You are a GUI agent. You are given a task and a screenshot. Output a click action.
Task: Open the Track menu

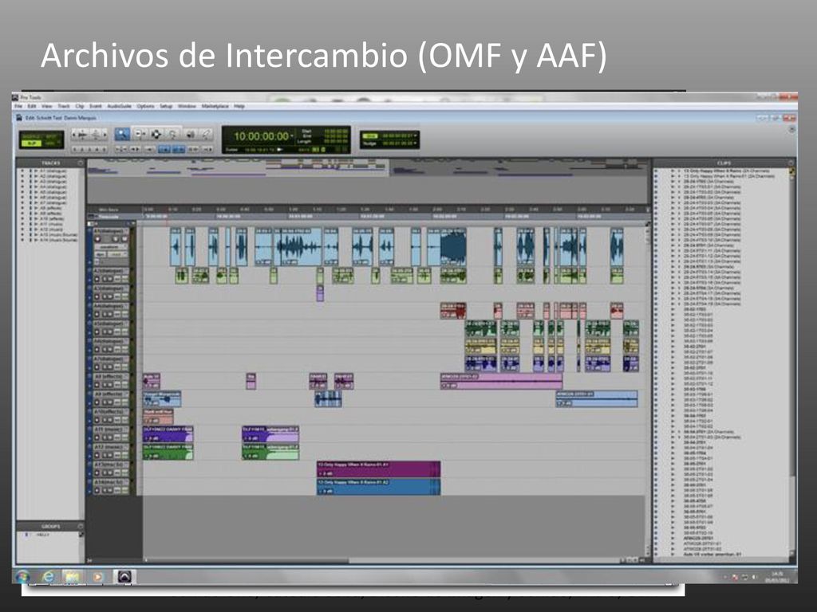coord(64,106)
